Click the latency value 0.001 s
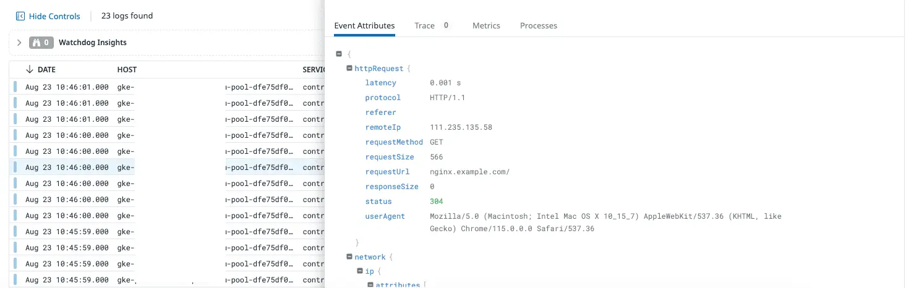The width and height of the screenshot is (906, 288). (x=445, y=83)
